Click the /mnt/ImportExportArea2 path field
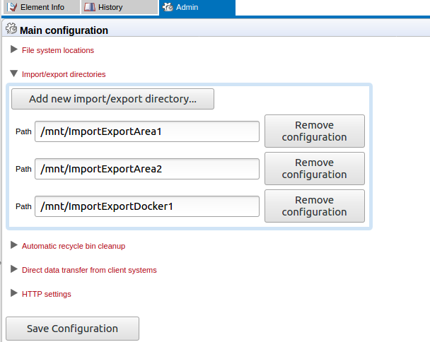The width and height of the screenshot is (430, 342). coord(147,169)
